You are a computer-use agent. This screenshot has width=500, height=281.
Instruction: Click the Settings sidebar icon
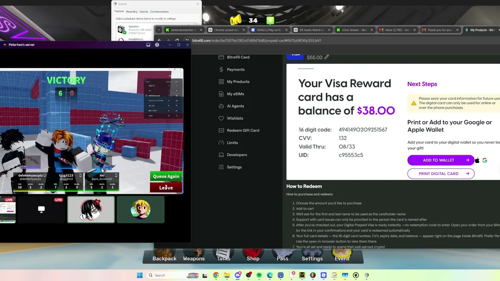[221, 167]
